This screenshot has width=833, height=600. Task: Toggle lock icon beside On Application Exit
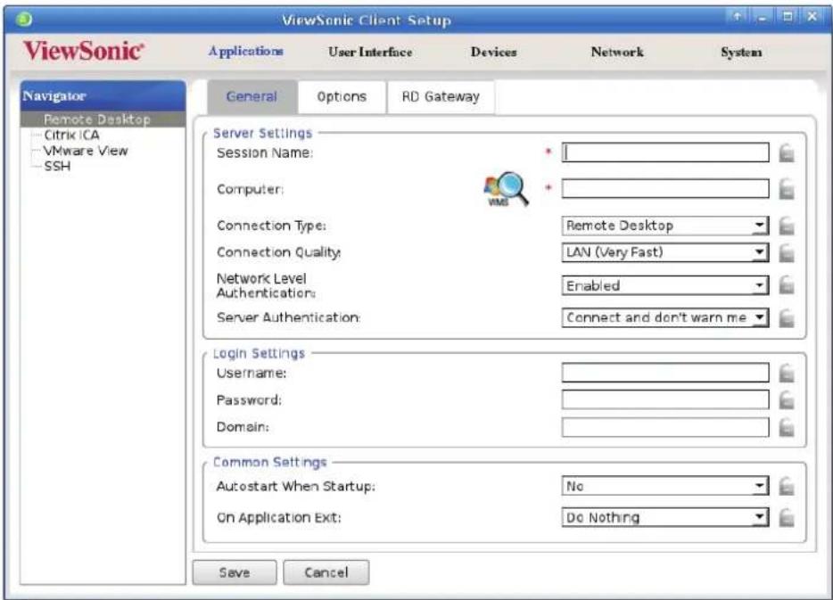[x=787, y=518]
